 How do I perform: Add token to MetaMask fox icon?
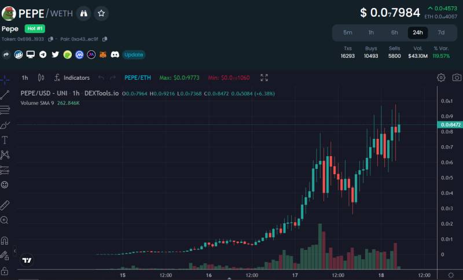pyautogui.click(x=103, y=54)
